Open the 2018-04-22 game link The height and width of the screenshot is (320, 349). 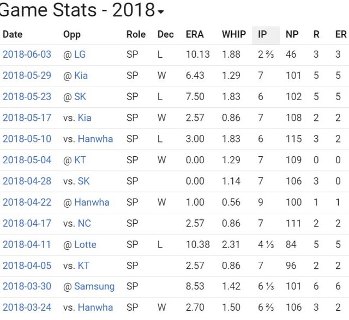pyautogui.click(x=27, y=202)
